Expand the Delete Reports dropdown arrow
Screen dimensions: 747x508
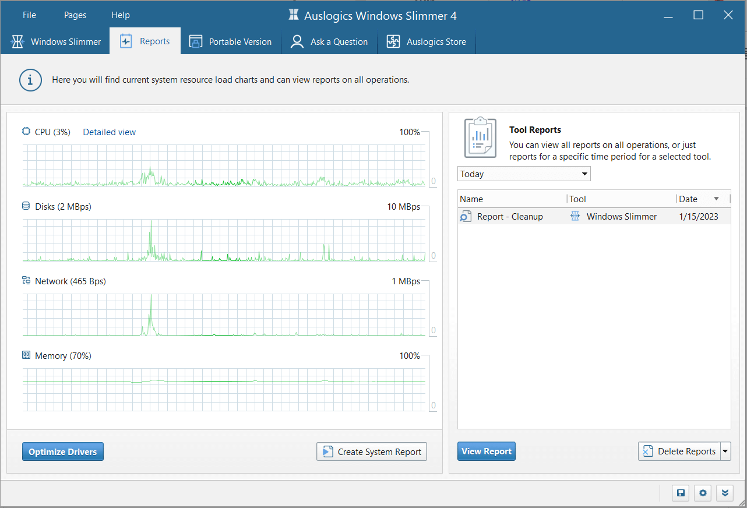point(725,451)
